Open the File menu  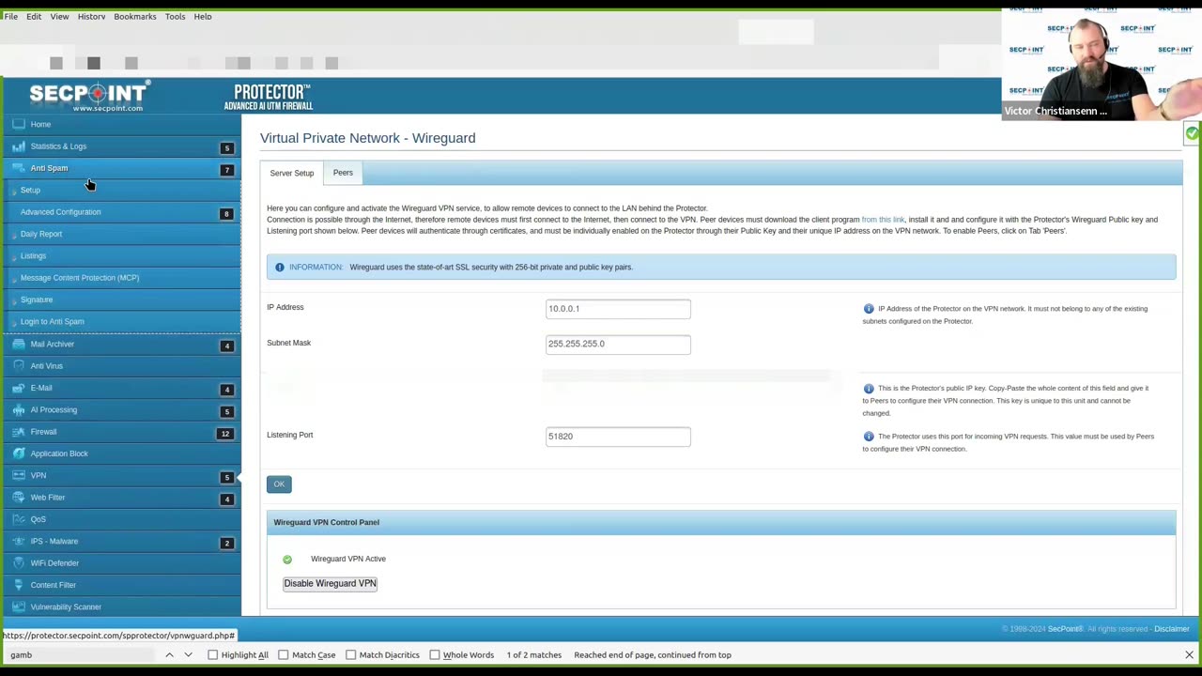tap(11, 16)
